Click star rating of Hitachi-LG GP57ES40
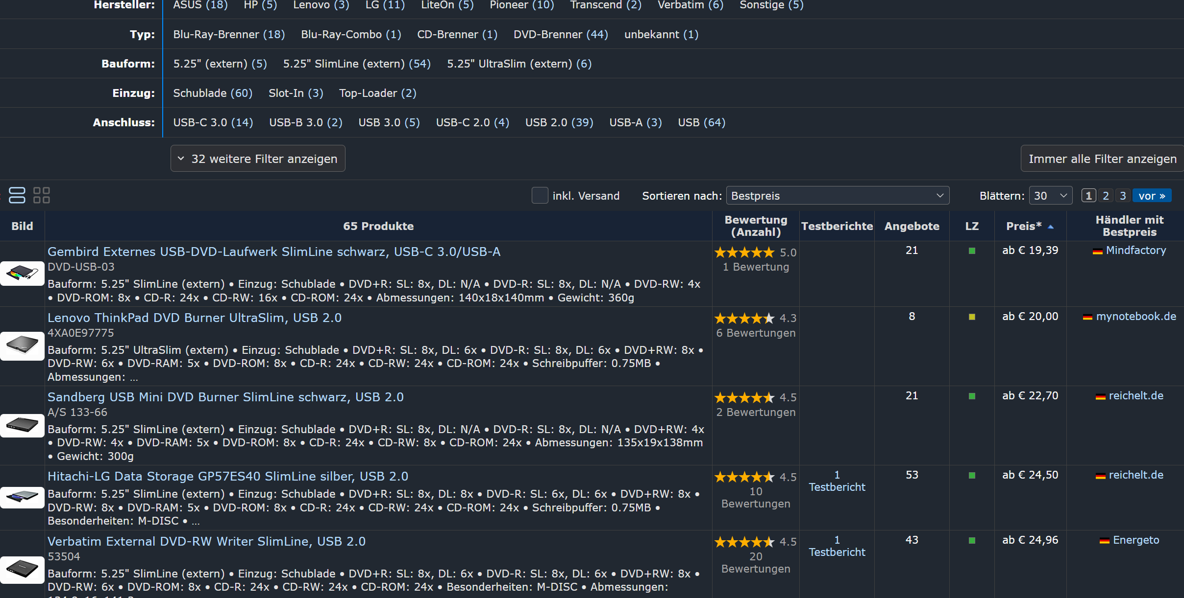 point(744,477)
